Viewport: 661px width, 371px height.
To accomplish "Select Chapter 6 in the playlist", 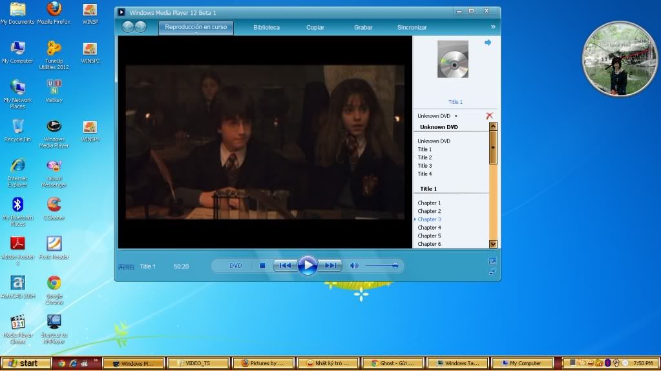I will coord(429,244).
